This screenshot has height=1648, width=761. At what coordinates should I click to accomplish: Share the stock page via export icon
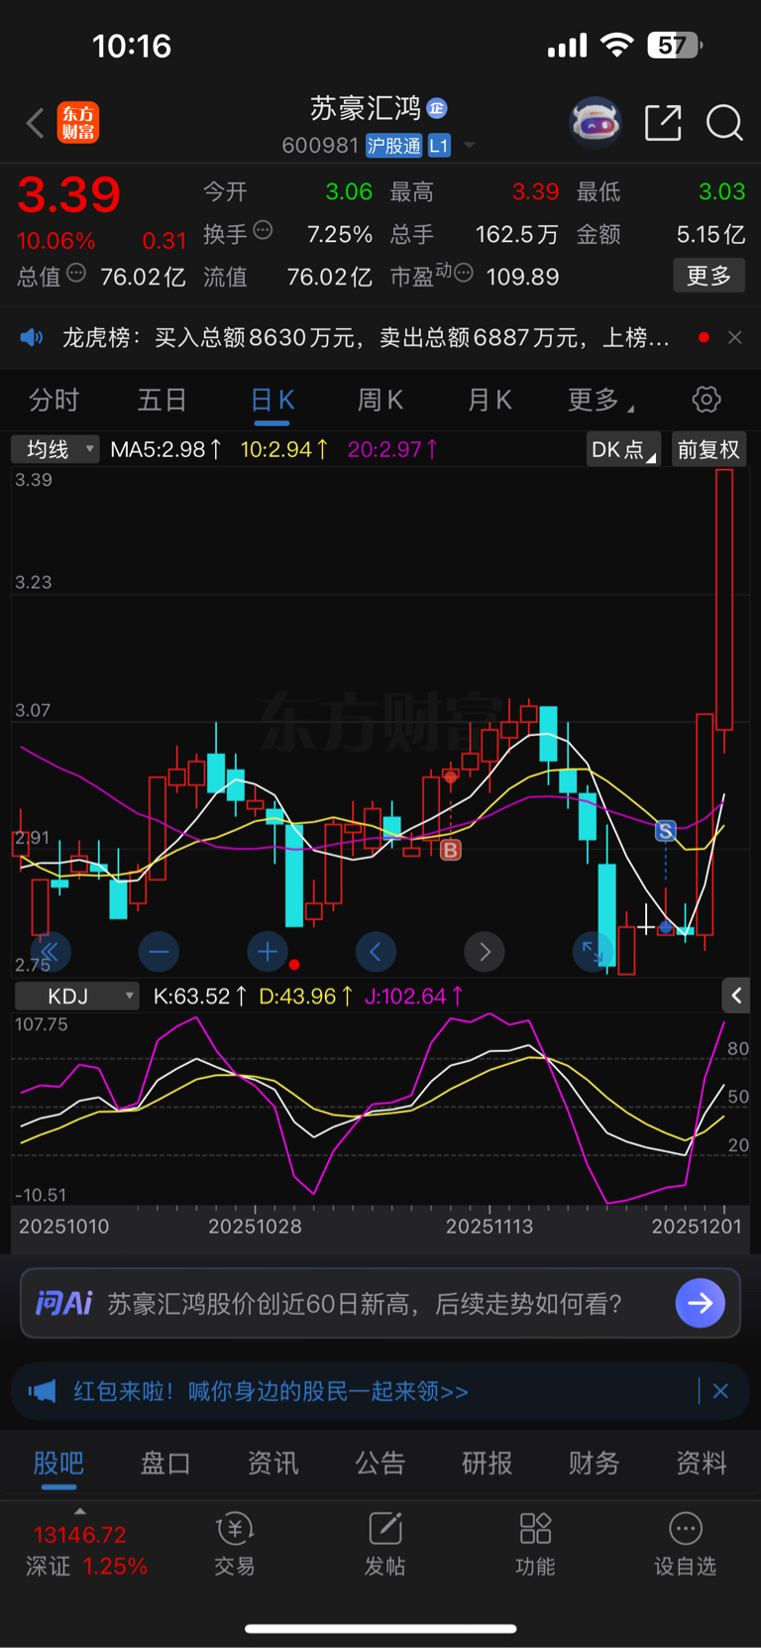pyautogui.click(x=662, y=123)
